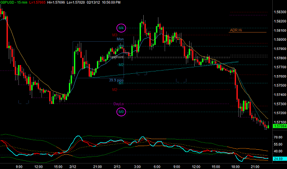The image size is (287, 169).
Task: Select 40.00 on the indicator scale
Action: [278, 151]
